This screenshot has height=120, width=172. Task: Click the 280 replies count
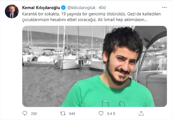34,114
